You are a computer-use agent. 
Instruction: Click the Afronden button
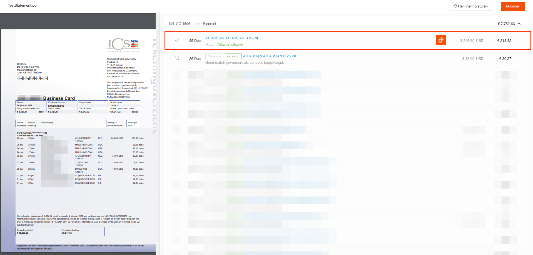pos(513,6)
